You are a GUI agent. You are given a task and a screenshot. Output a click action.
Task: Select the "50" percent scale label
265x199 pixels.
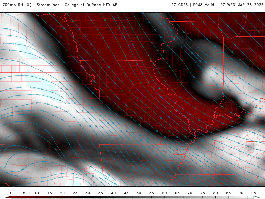(139, 193)
